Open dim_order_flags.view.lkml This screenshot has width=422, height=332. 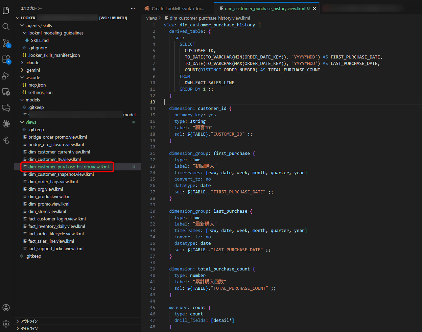pos(77,182)
